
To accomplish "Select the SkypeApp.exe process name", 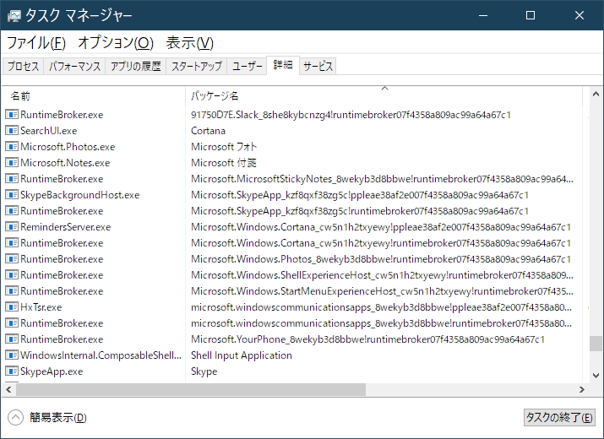I will pyautogui.click(x=52, y=371).
